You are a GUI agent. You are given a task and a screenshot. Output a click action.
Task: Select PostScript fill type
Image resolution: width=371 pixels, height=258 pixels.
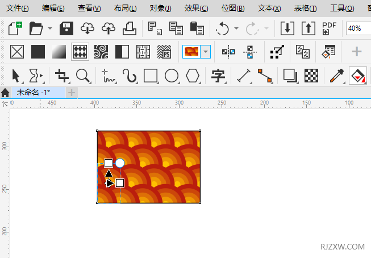point(164,52)
